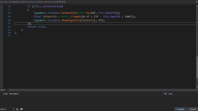
Task: Sort errors by the Description column
Action: click(x=14, y=94)
